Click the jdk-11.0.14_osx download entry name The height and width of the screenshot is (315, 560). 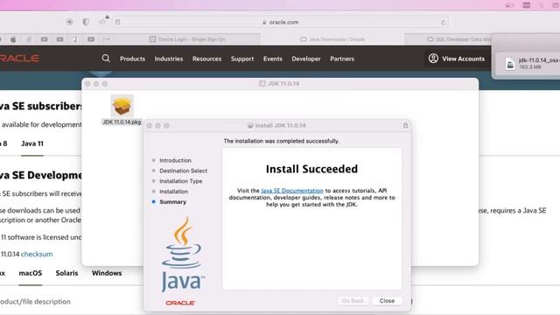tap(539, 60)
